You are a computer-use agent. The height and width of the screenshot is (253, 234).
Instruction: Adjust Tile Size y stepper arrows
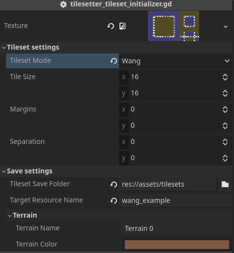(225, 93)
